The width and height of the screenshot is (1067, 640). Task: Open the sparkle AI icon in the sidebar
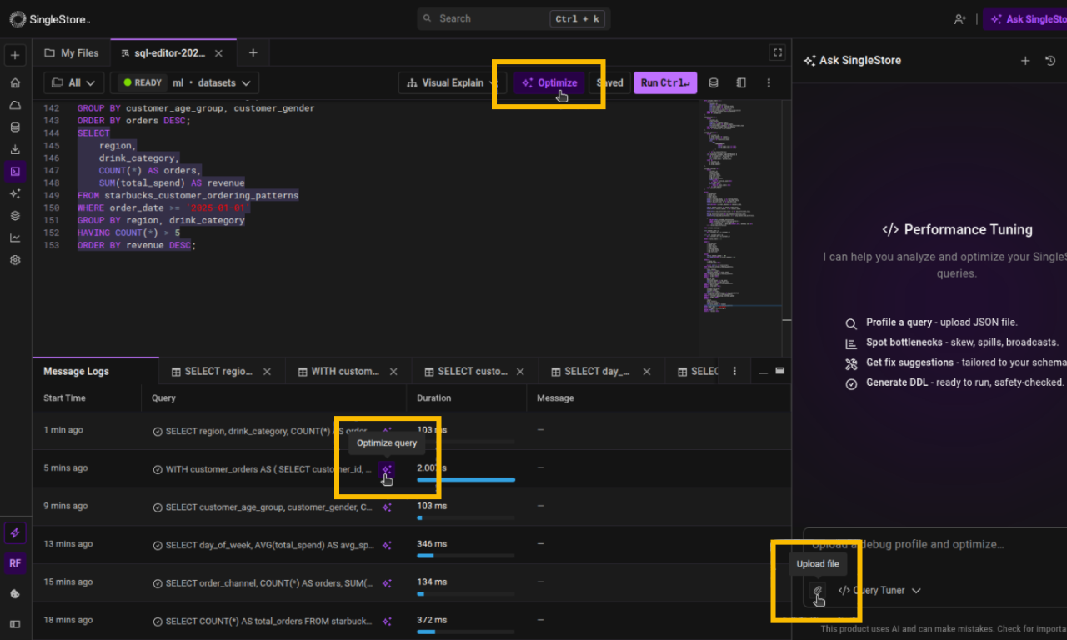[15, 193]
